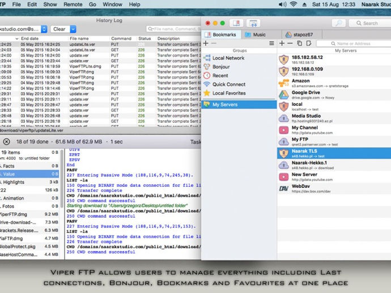Click the eject icon in the menu bar
The image size is (391, 293).
304,5
